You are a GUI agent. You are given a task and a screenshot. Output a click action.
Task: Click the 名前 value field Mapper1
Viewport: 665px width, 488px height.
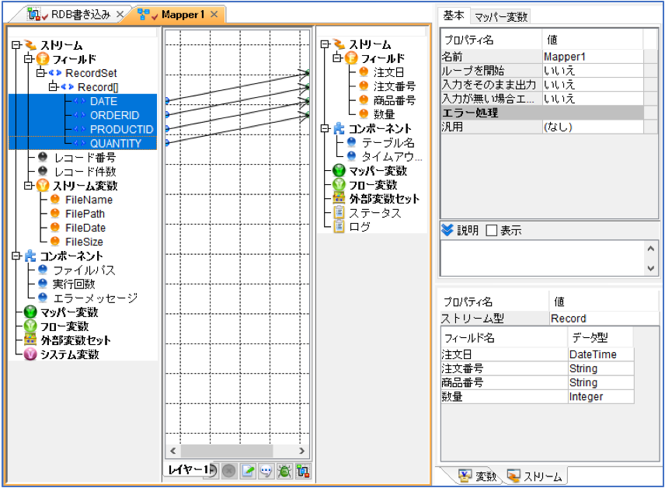pyautogui.click(x=593, y=57)
